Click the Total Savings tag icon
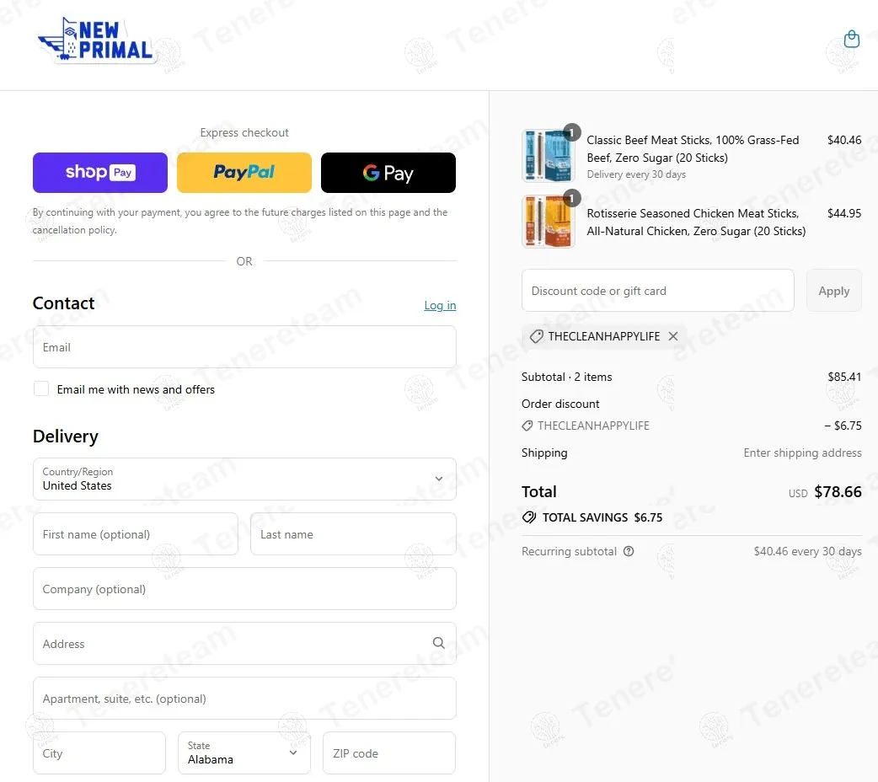This screenshot has width=878, height=782. [x=529, y=517]
